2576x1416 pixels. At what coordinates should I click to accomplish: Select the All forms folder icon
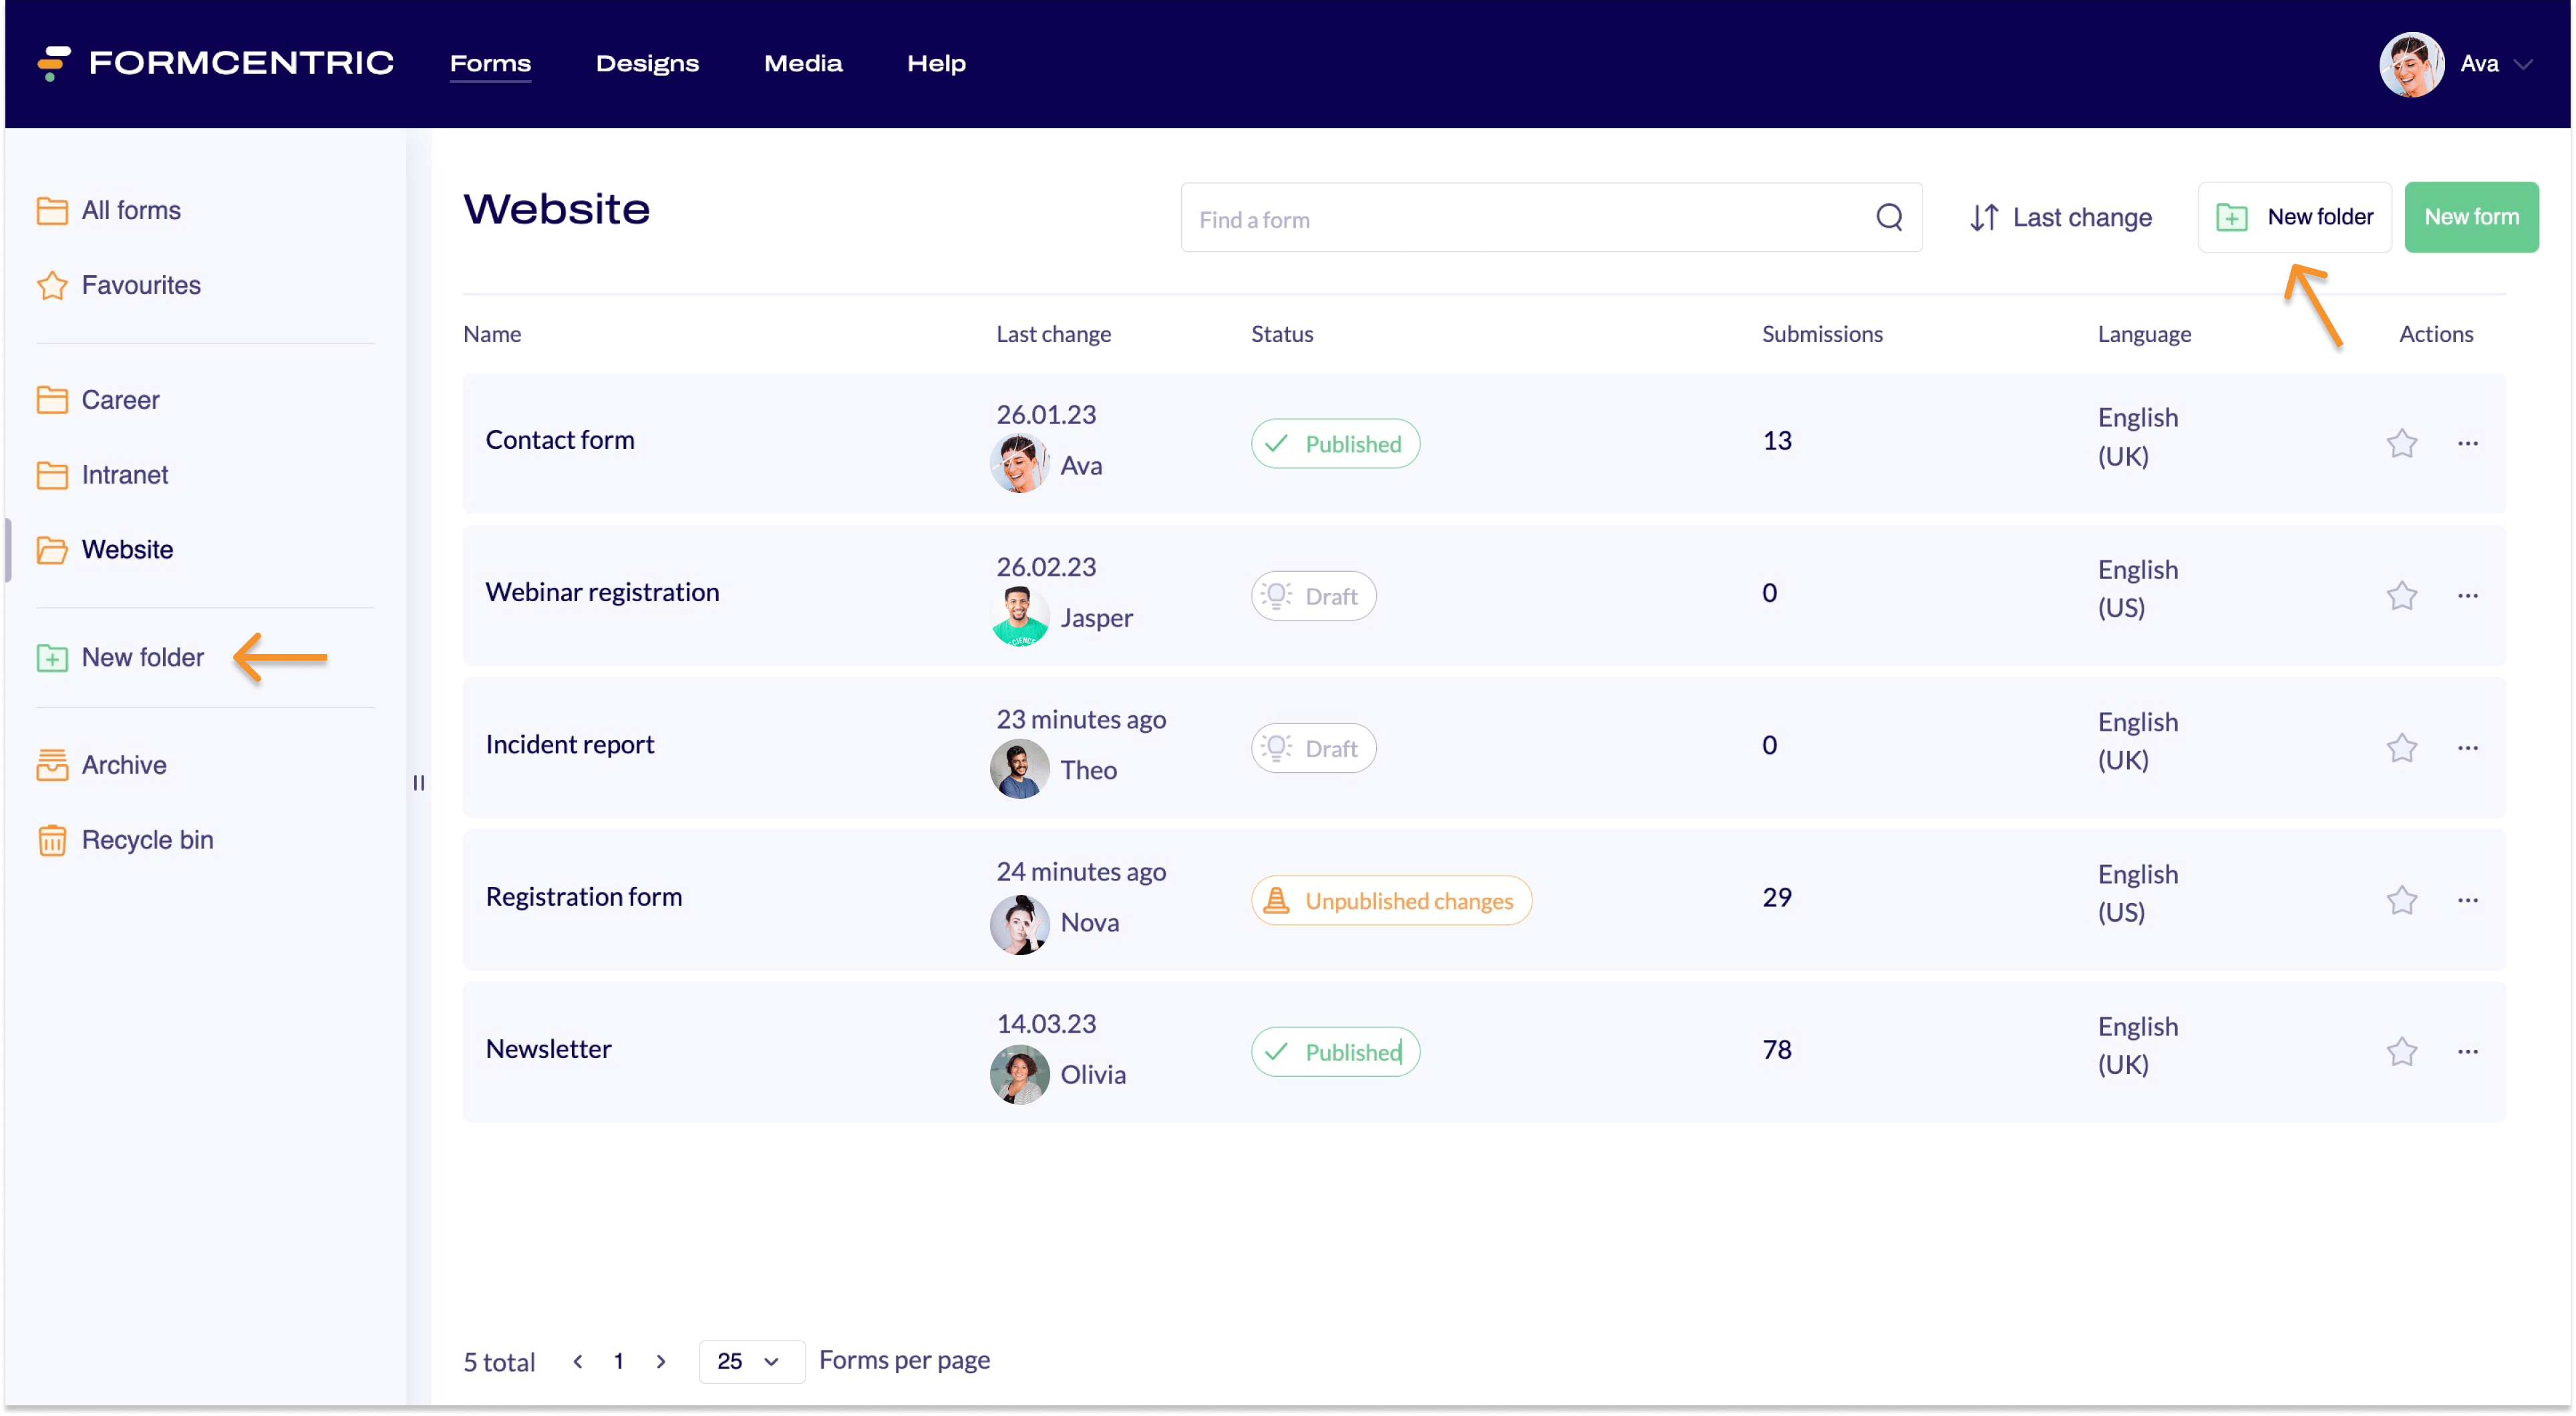52,210
